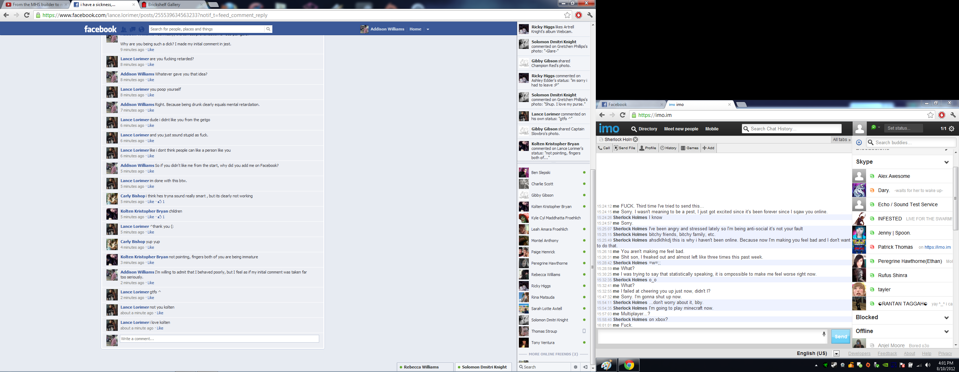
Task: Expand the Offline buddy group
Action: [946, 331]
